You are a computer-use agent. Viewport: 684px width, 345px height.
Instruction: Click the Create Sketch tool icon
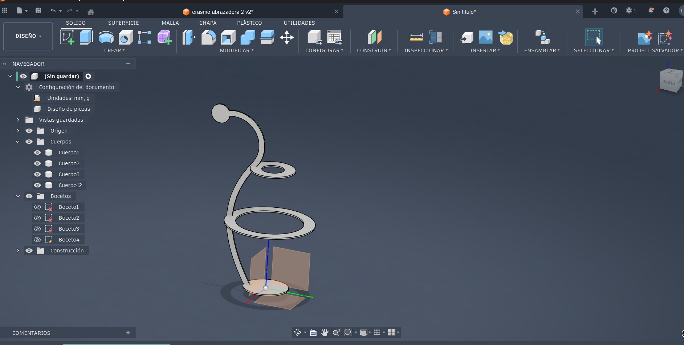pyautogui.click(x=67, y=37)
